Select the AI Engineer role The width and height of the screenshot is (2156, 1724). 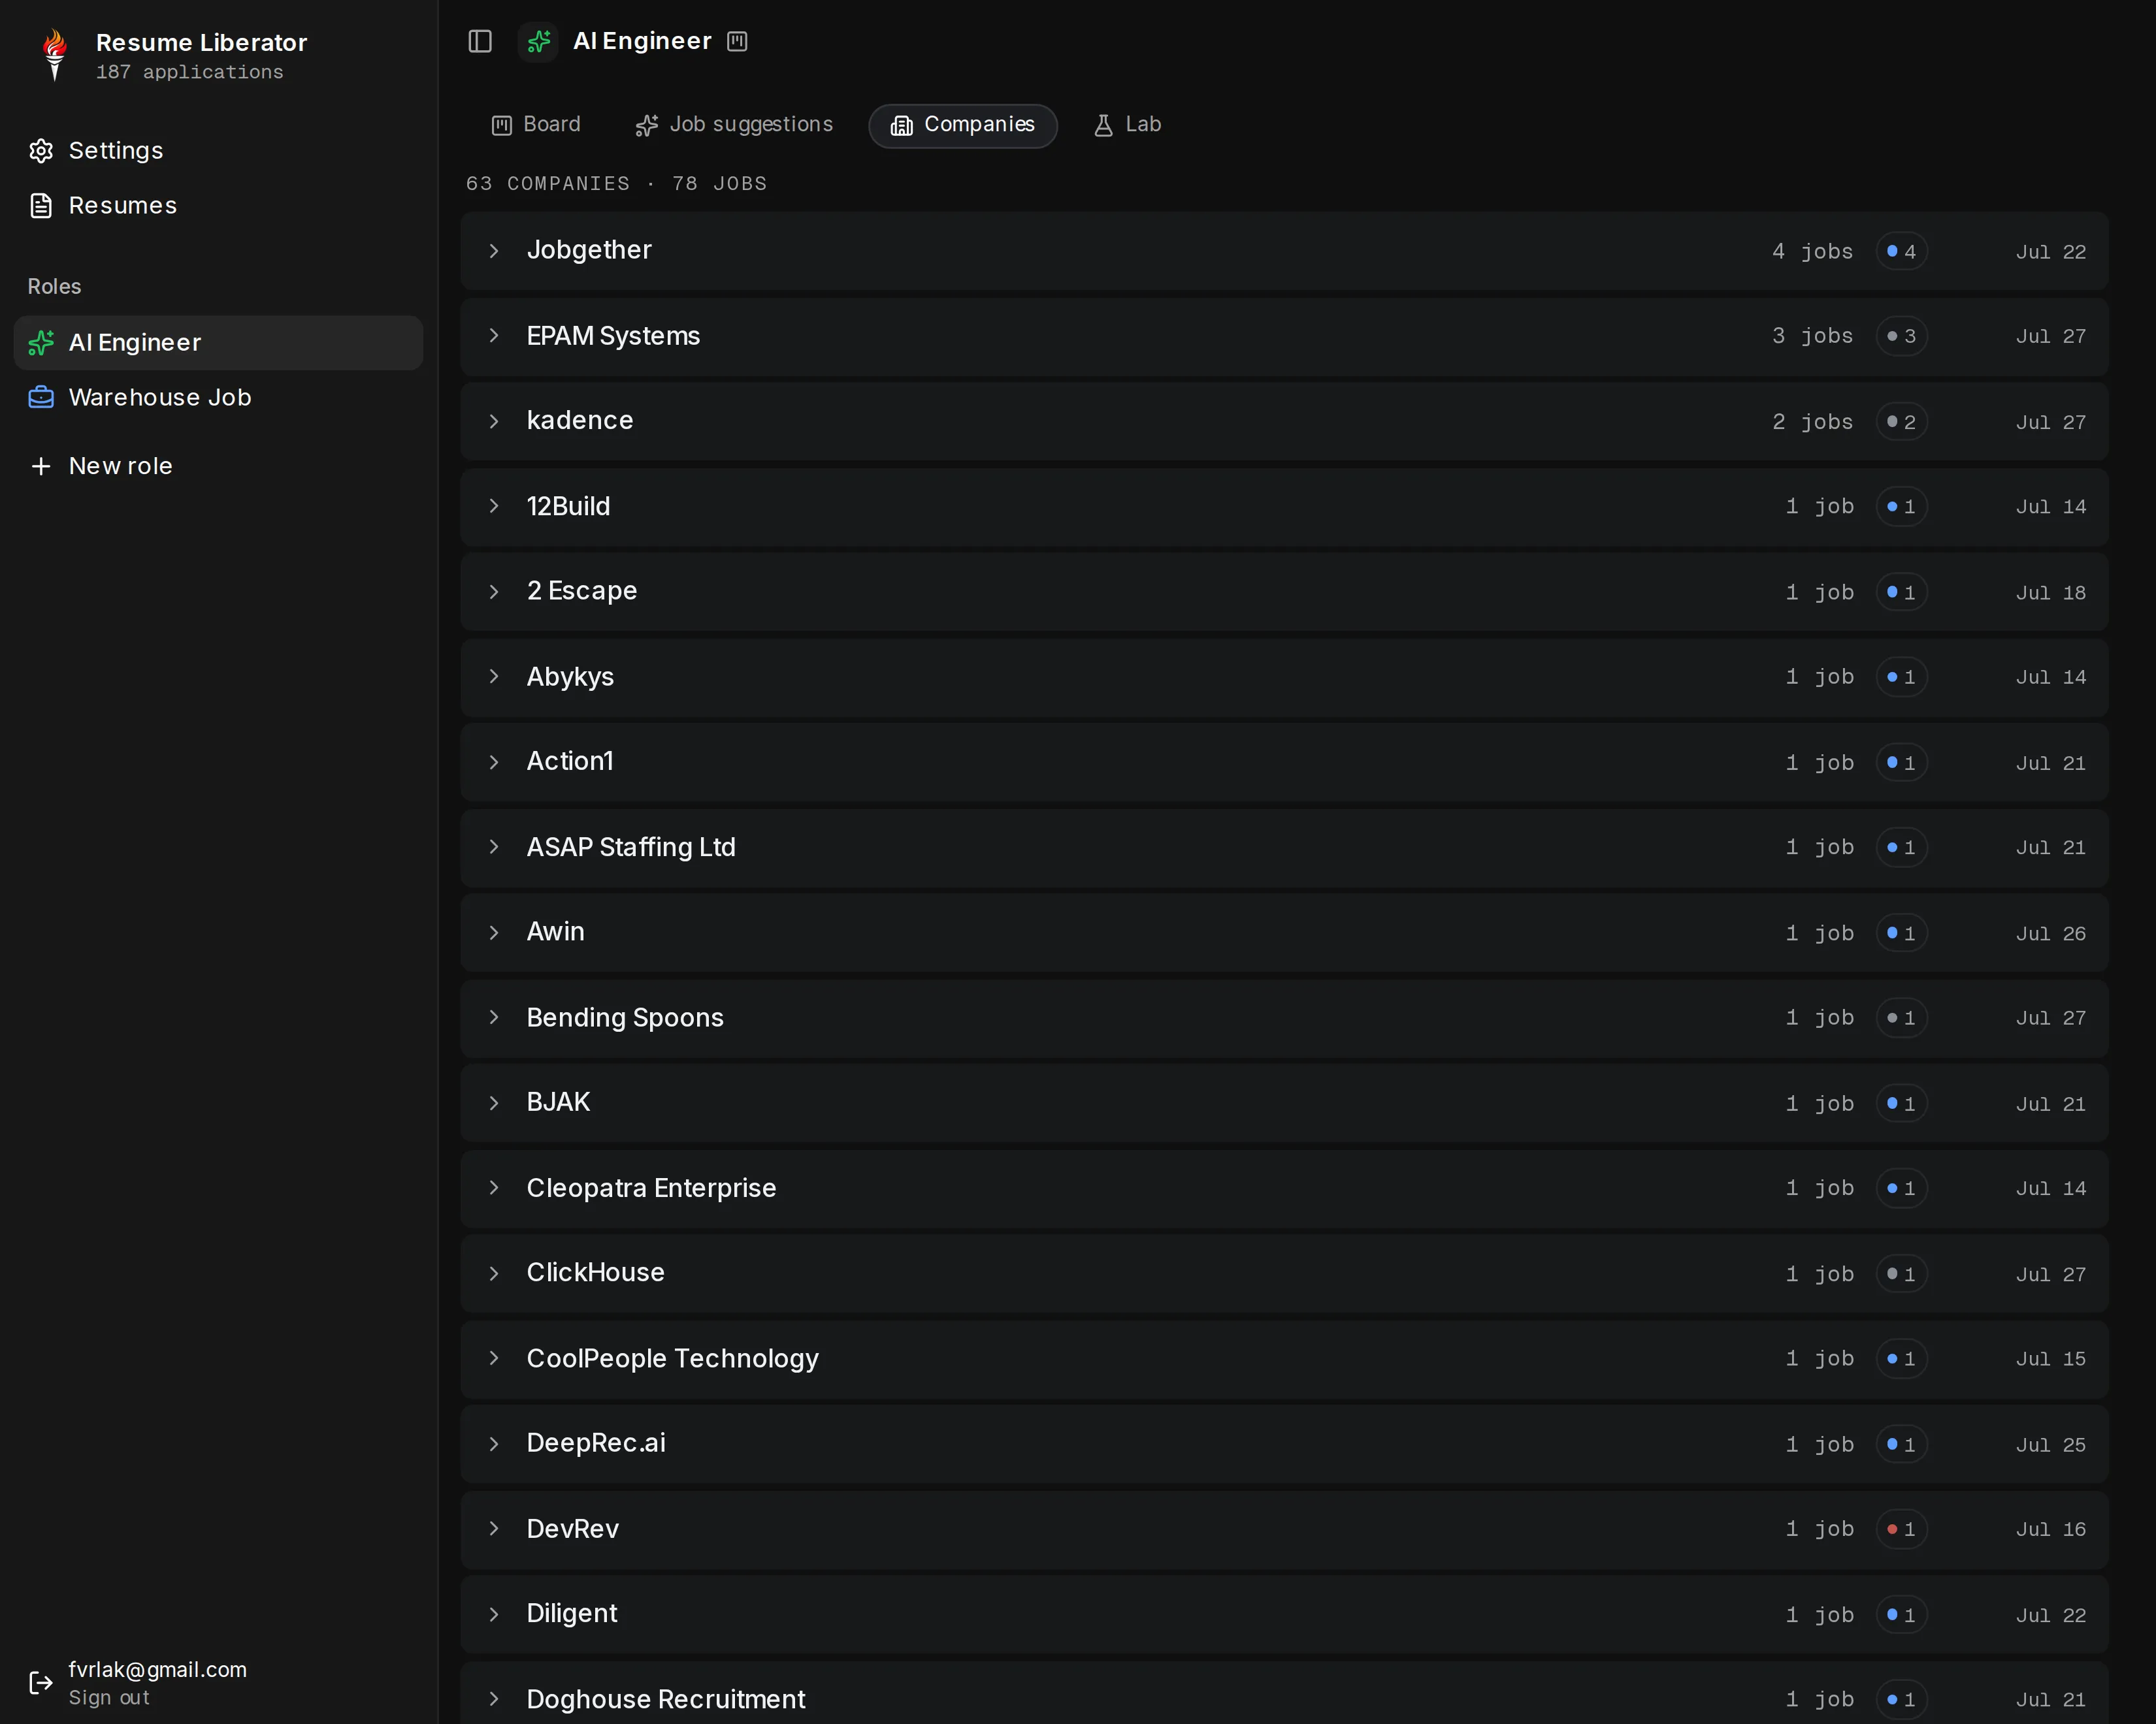coord(218,343)
